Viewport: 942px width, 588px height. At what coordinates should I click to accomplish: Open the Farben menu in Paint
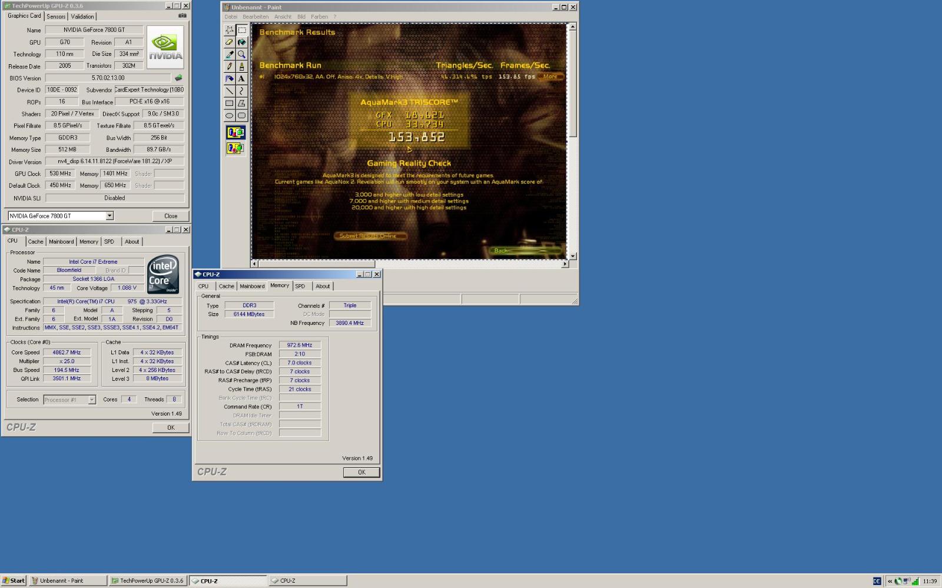(320, 16)
